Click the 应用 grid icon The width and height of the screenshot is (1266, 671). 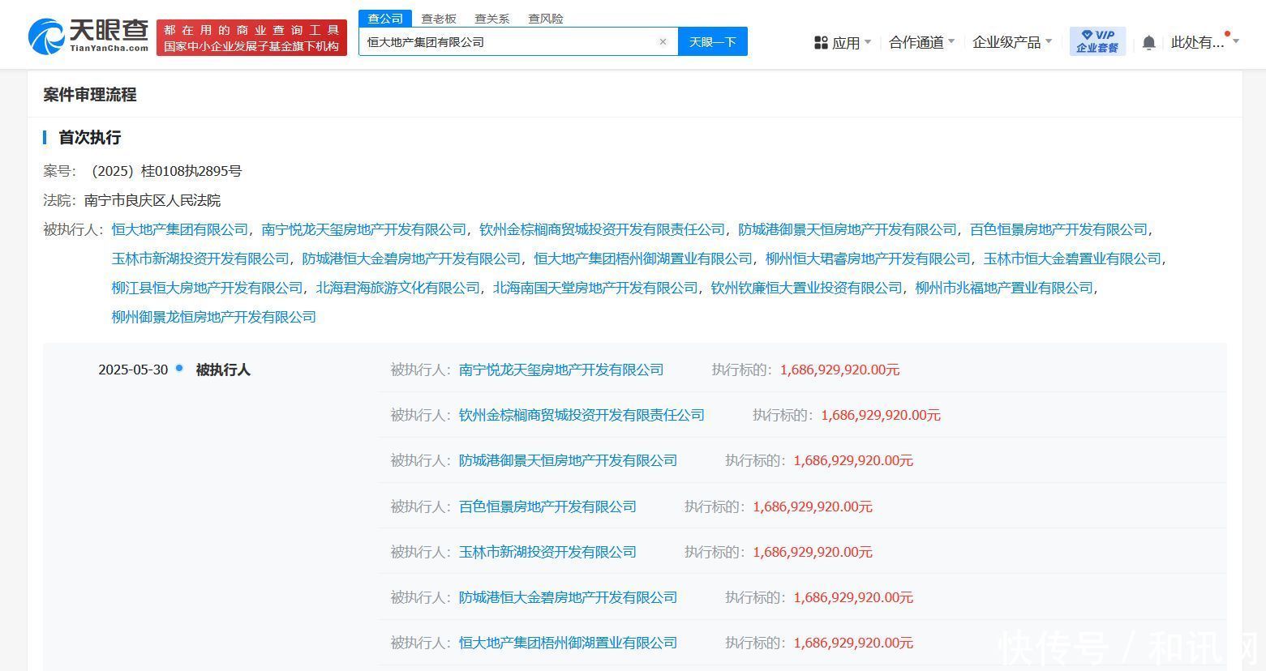[x=821, y=42]
